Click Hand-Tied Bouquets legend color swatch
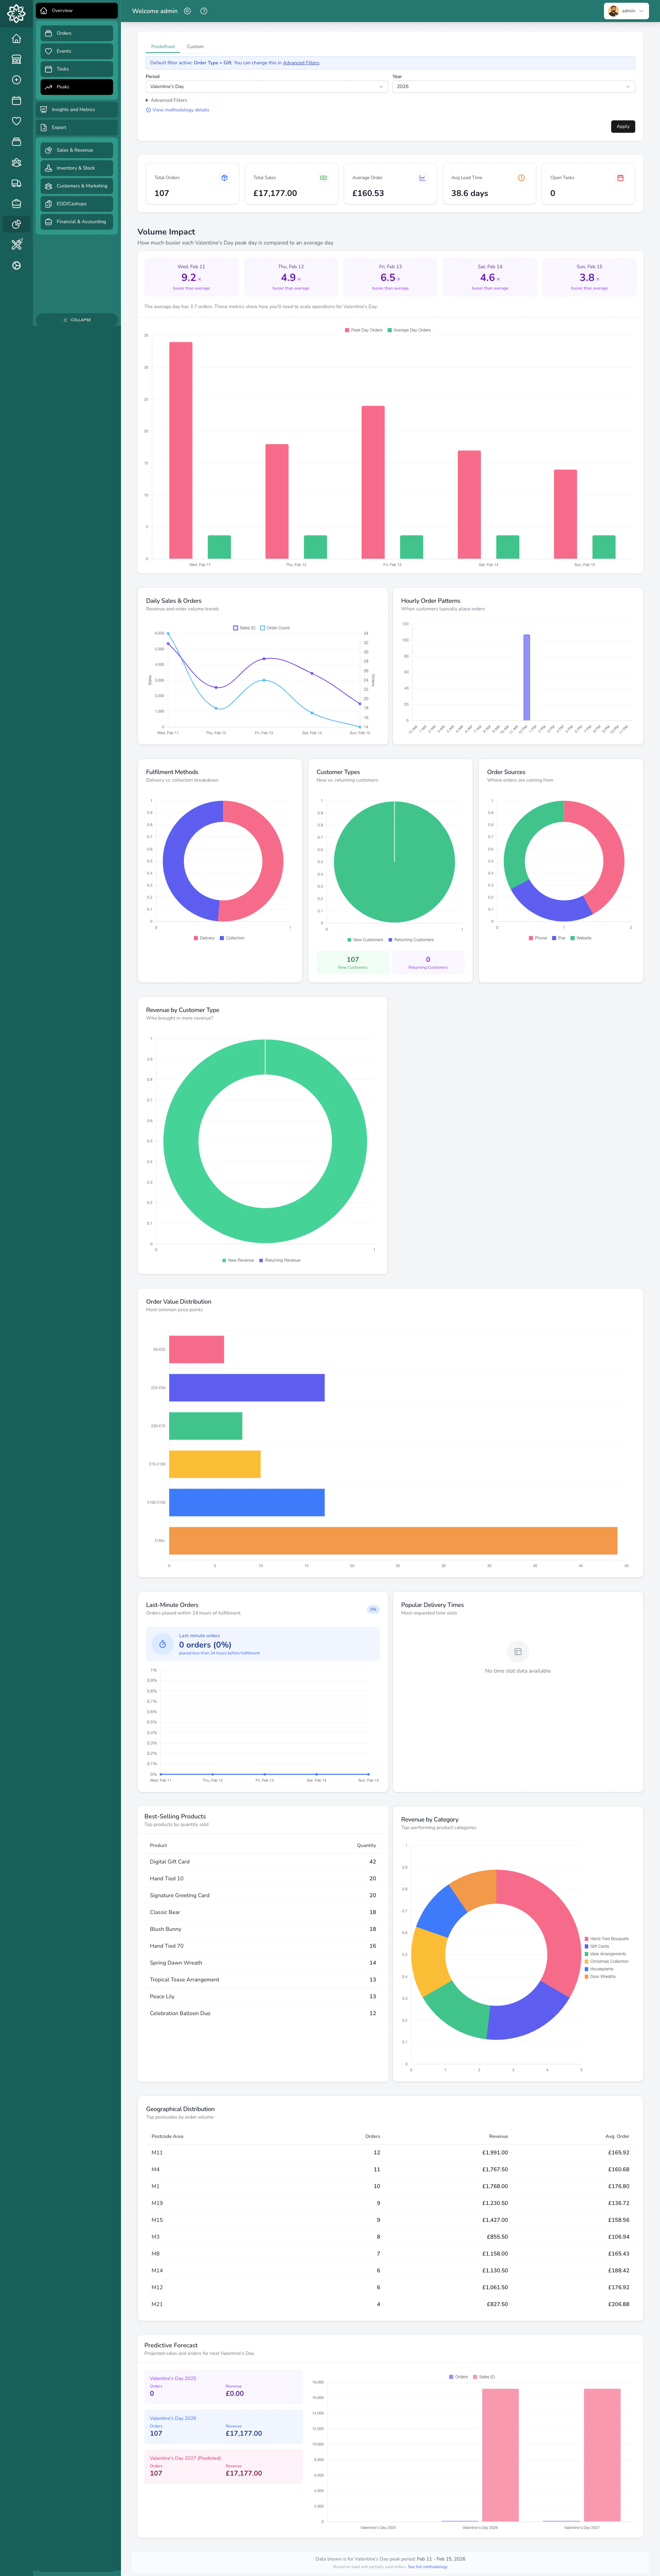Viewport: 660px width, 2576px height. pos(587,1939)
